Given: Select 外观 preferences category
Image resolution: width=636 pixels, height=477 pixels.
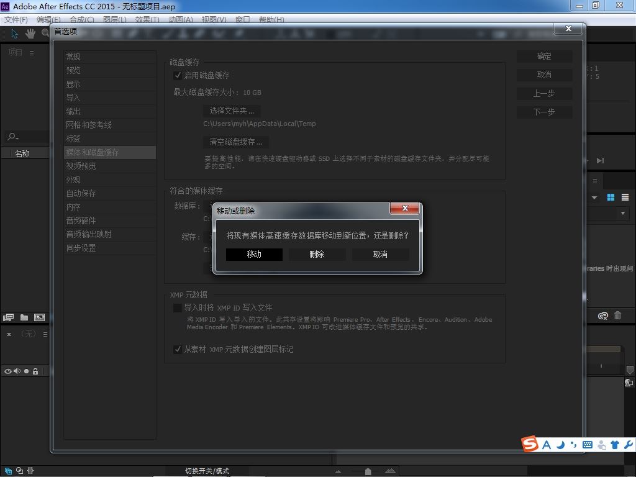Looking at the screenshot, I should pos(110,179).
